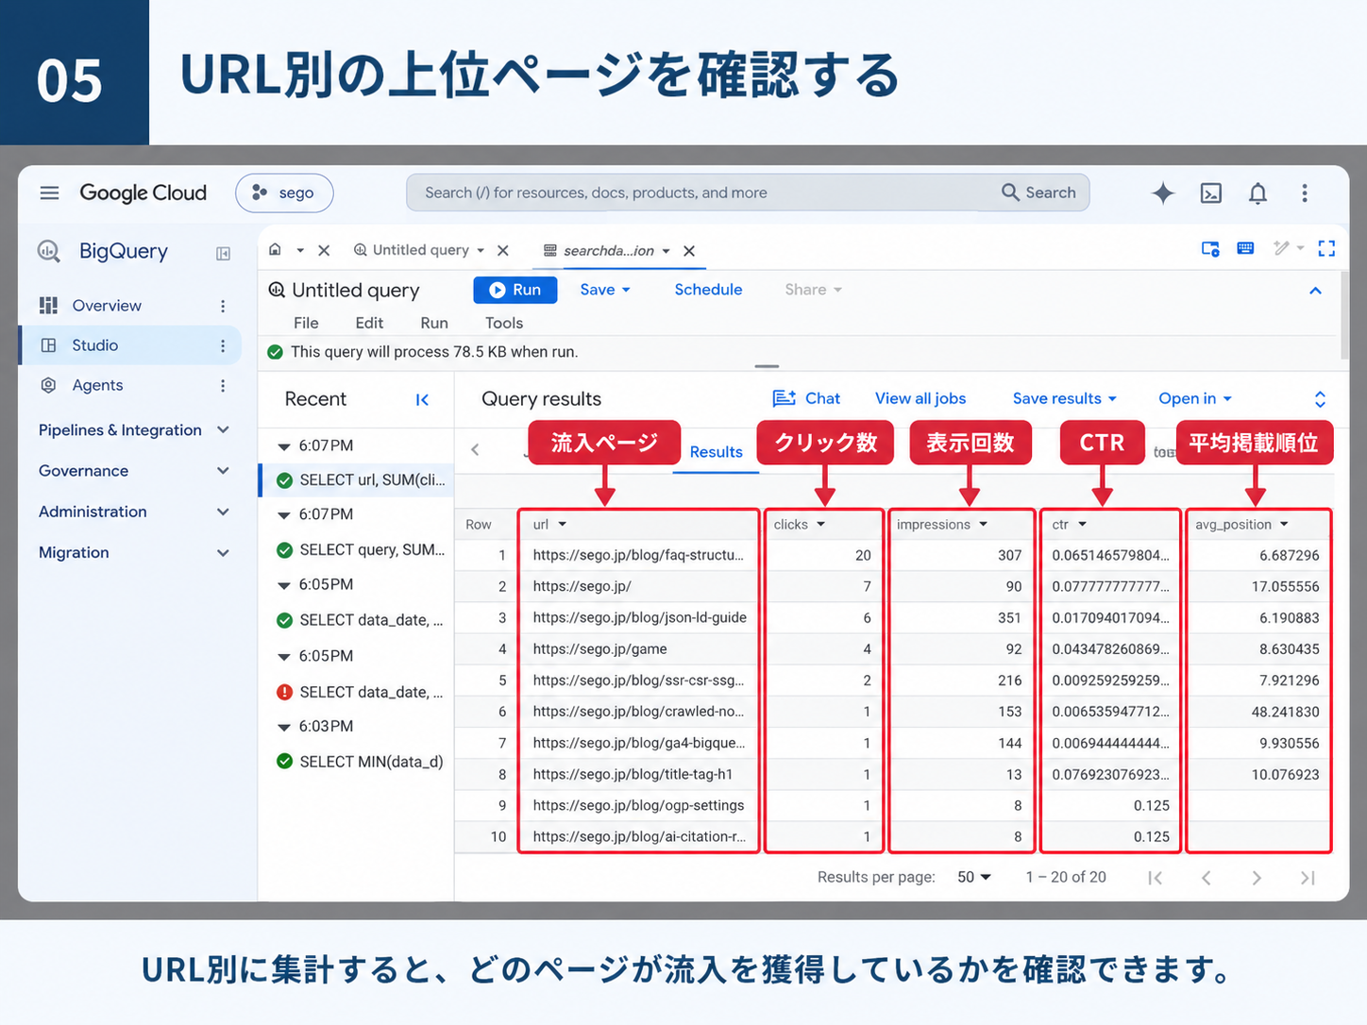
Task: Open the clicks column menu
Action: coord(820,525)
